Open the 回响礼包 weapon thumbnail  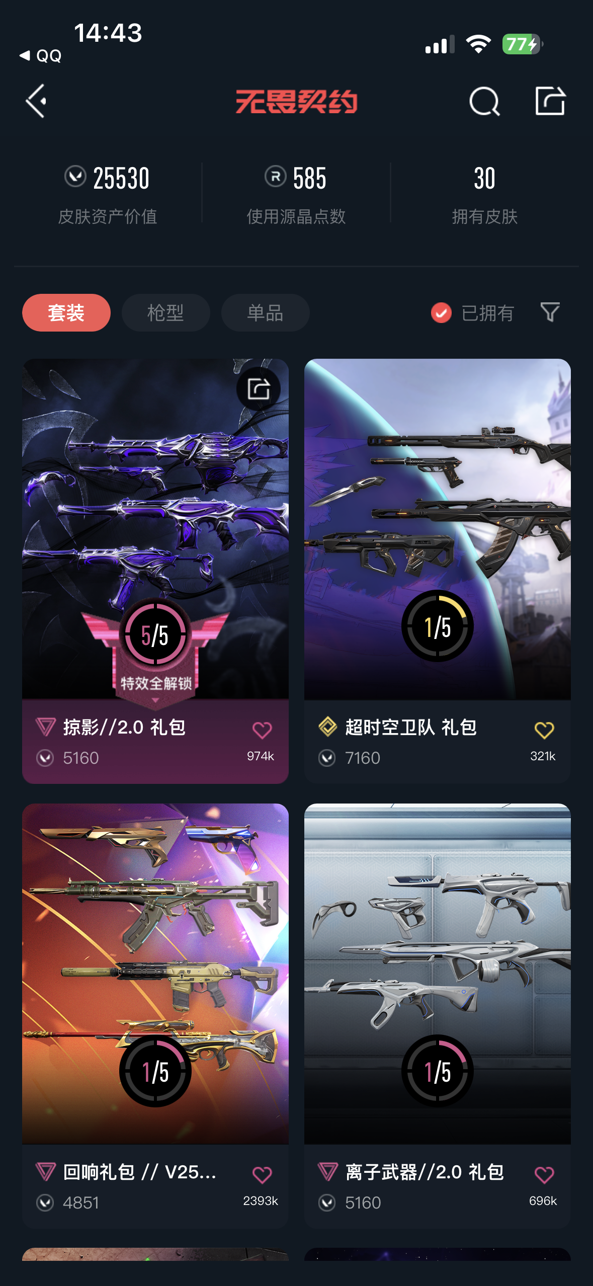(155, 974)
